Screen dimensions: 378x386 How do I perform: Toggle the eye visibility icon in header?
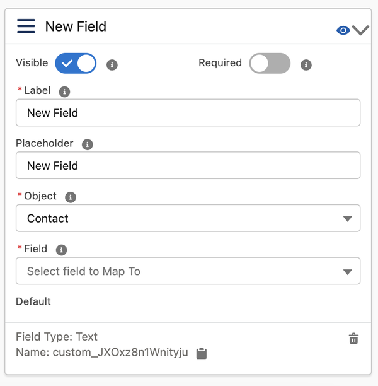point(343,30)
